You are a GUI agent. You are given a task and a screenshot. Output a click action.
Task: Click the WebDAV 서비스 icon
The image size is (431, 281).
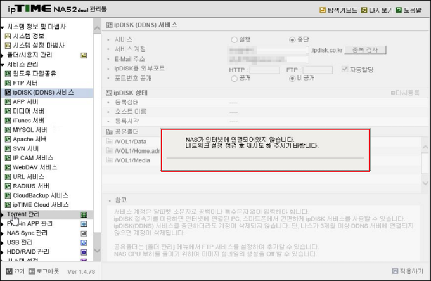(x=8, y=167)
